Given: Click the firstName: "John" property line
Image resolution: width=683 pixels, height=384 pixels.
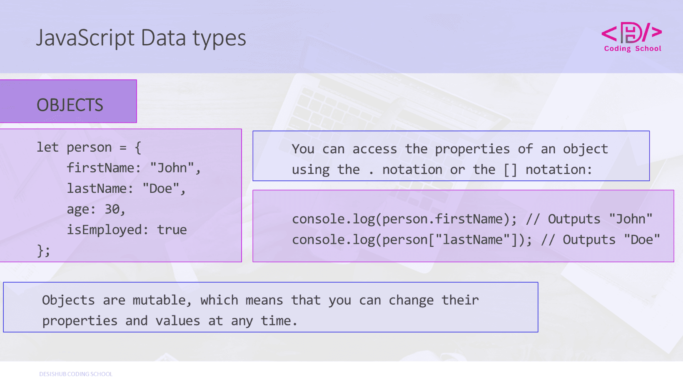Looking at the screenshot, I should pos(133,168).
